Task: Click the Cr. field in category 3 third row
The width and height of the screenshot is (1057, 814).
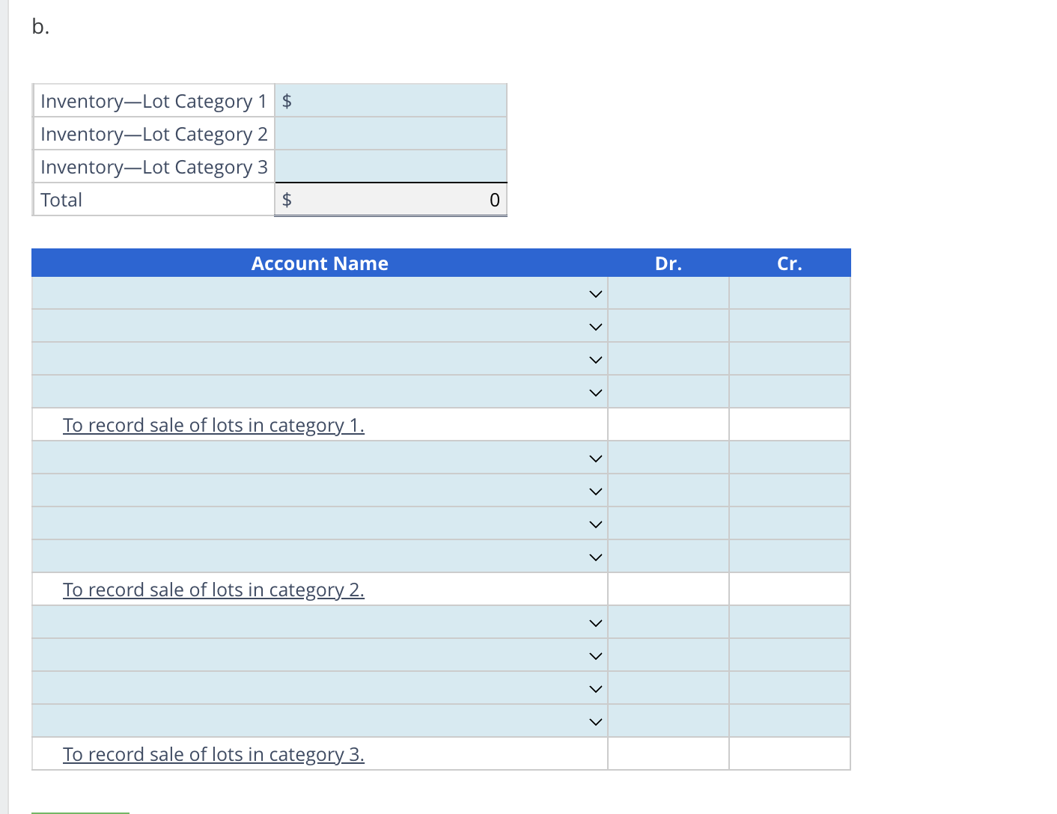Action: (790, 688)
